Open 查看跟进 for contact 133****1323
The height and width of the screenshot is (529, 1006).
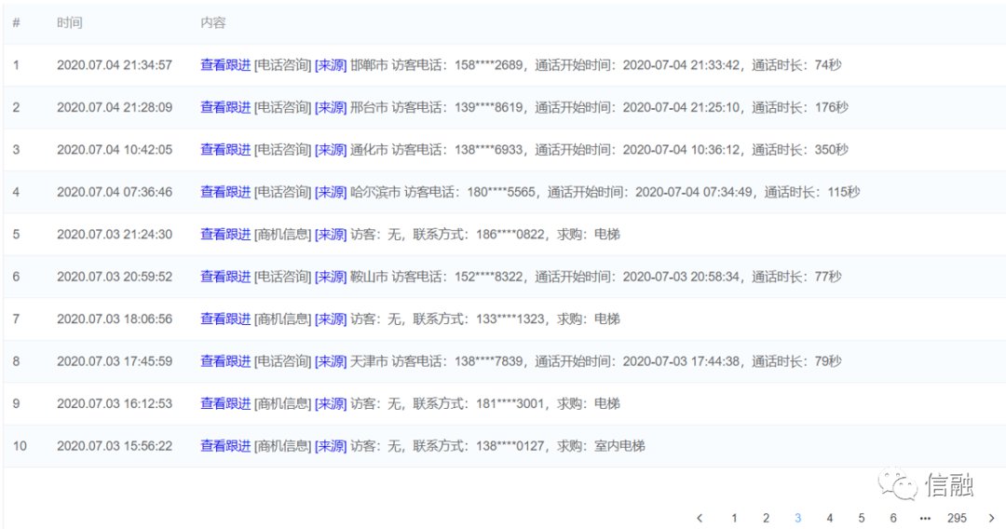[x=225, y=319]
